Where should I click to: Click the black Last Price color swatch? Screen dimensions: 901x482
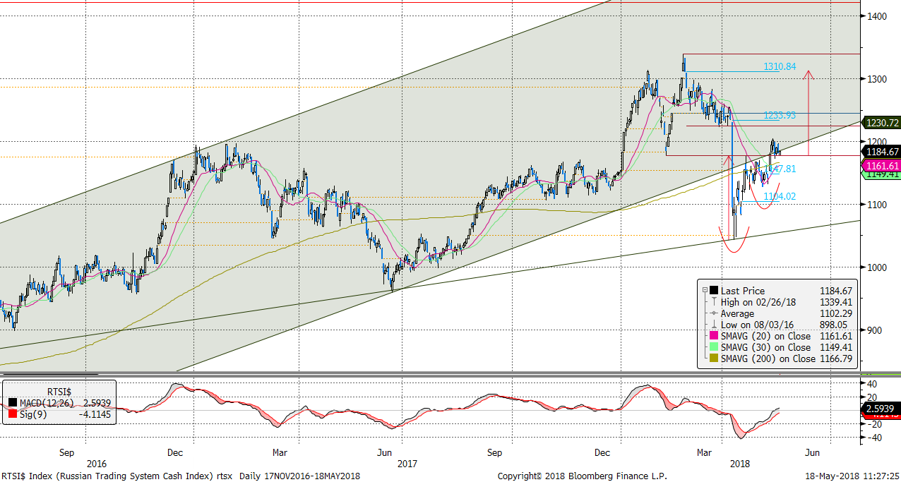click(x=715, y=291)
